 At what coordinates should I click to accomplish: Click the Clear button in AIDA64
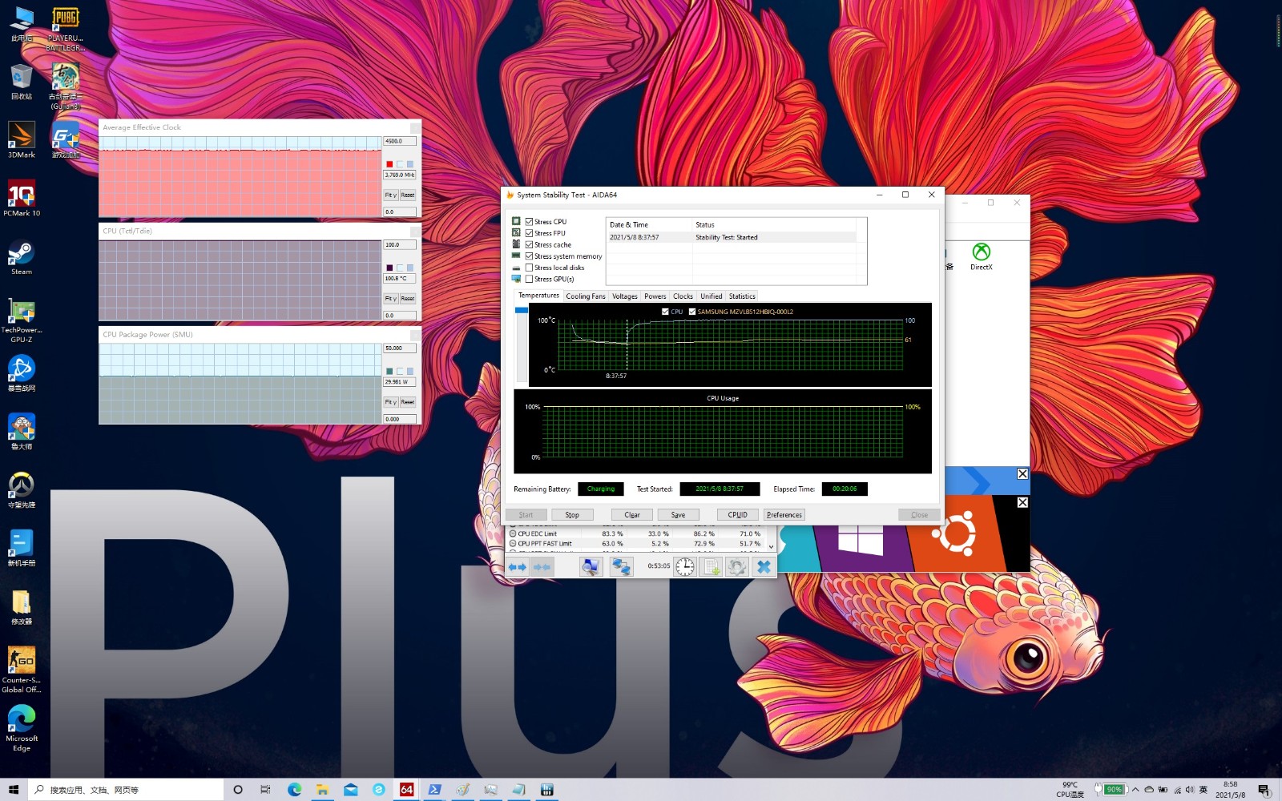click(632, 515)
